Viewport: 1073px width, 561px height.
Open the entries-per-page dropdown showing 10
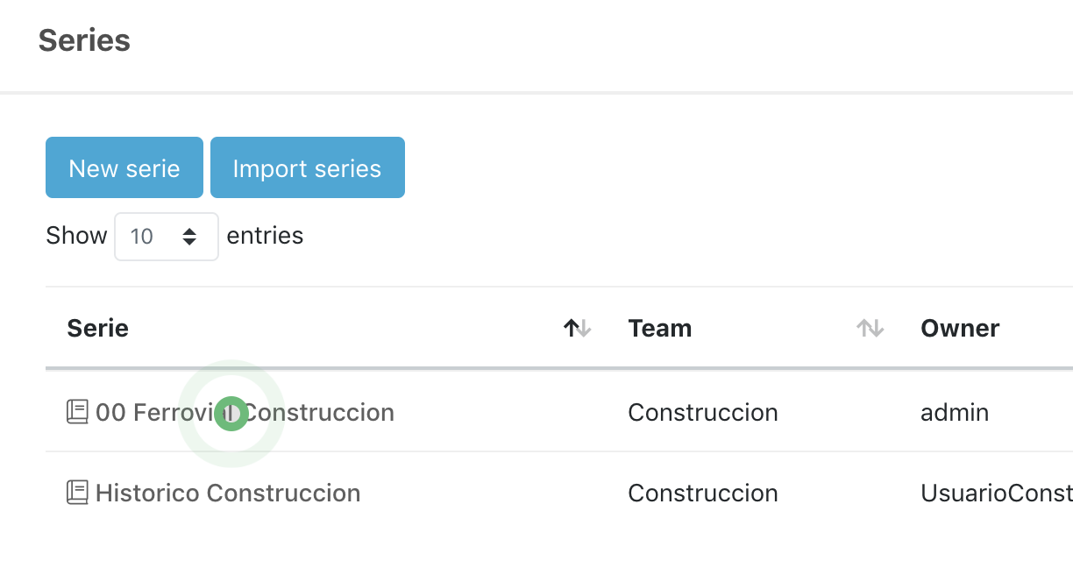166,236
